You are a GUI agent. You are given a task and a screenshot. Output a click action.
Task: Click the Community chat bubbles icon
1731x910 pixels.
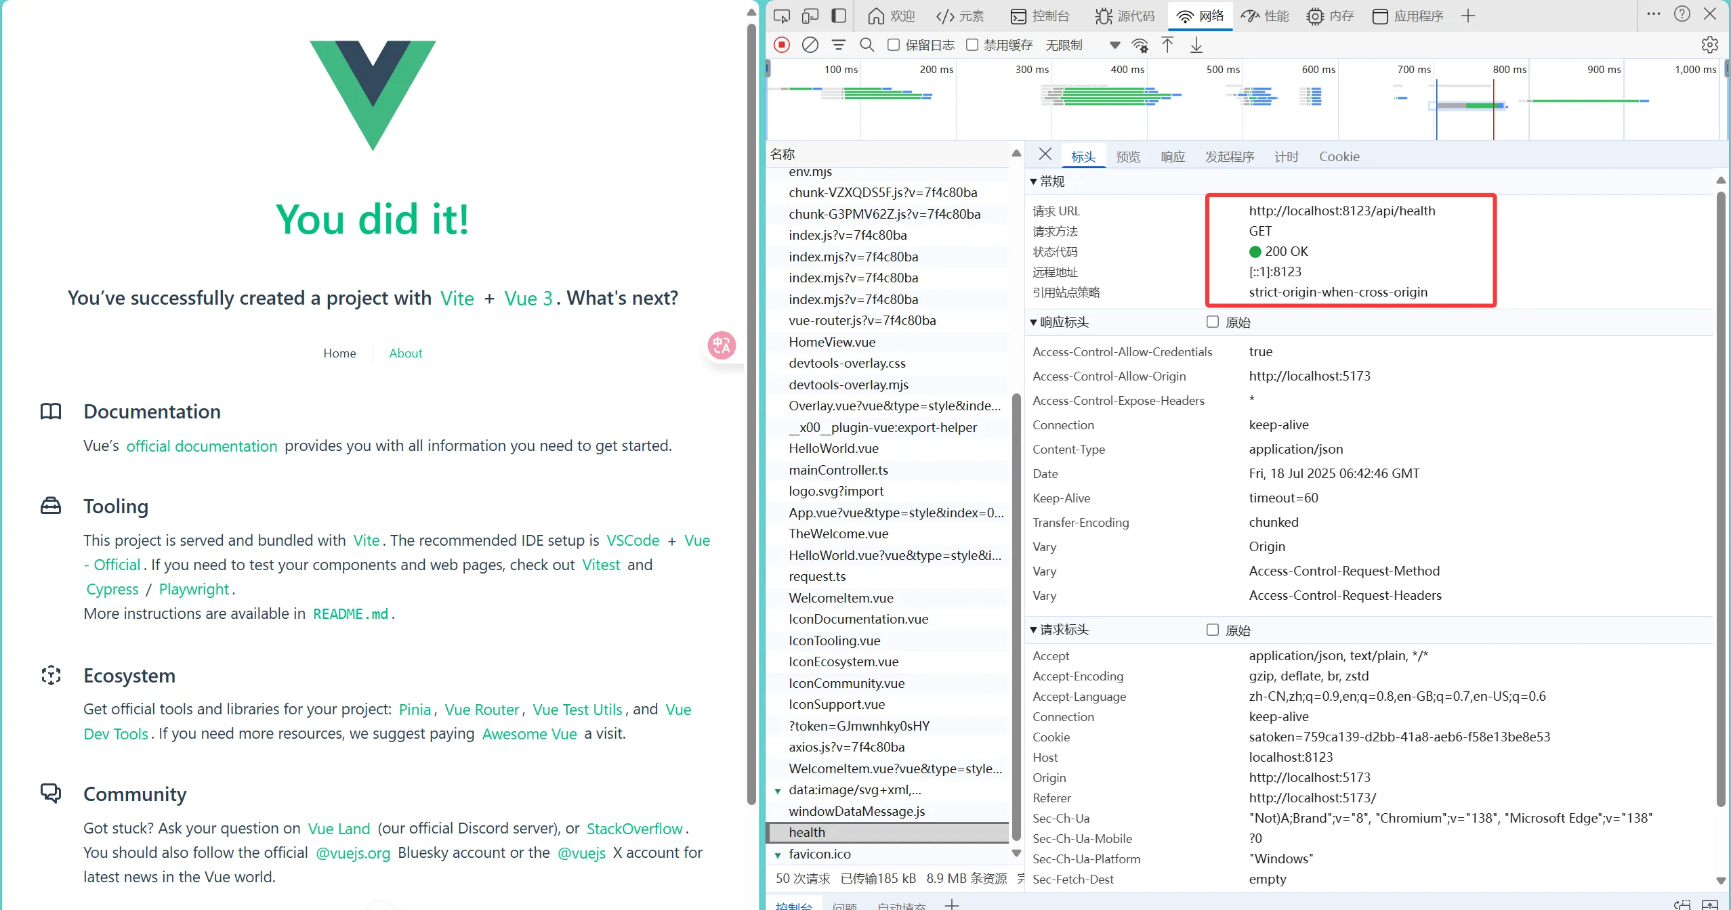click(x=51, y=793)
